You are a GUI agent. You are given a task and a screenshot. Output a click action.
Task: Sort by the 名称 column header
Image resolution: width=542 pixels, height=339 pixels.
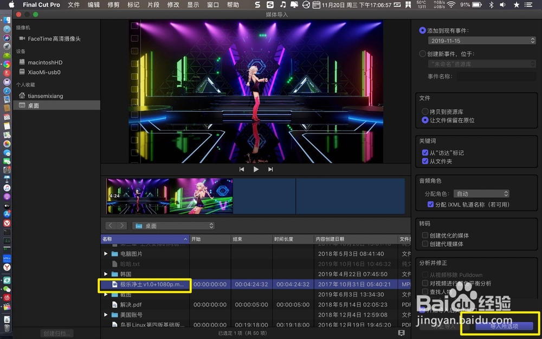point(145,239)
